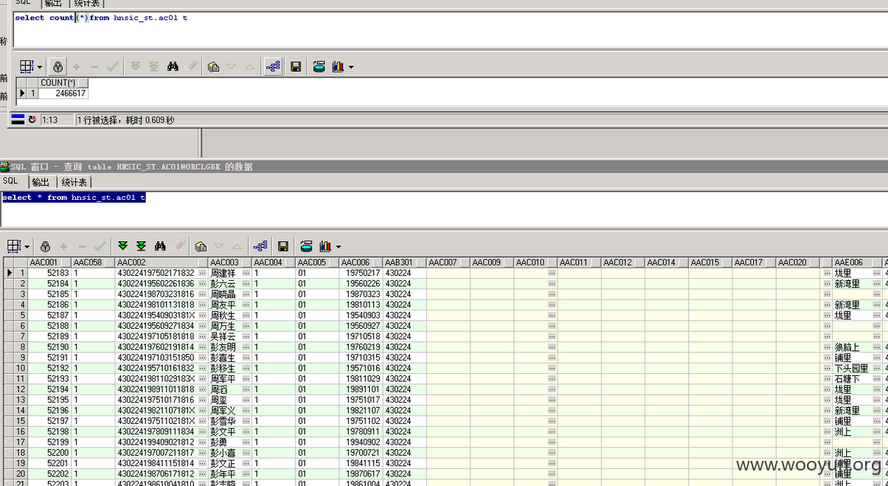888x486 pixels.
Task: Switch to 统计表 tab in table data window
Action: click(x=74, y=182)
